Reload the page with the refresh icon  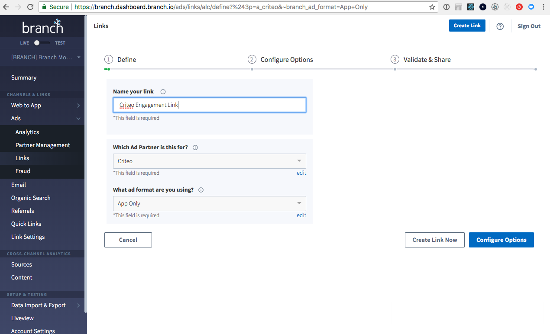coord(30,7)
